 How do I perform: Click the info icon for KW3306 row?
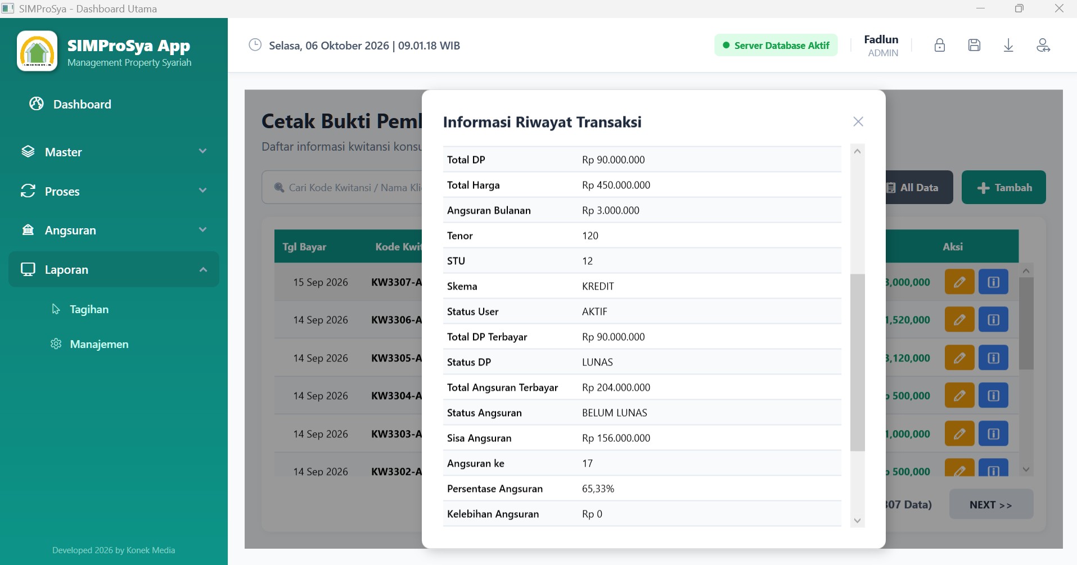click(x=994, y=320)
